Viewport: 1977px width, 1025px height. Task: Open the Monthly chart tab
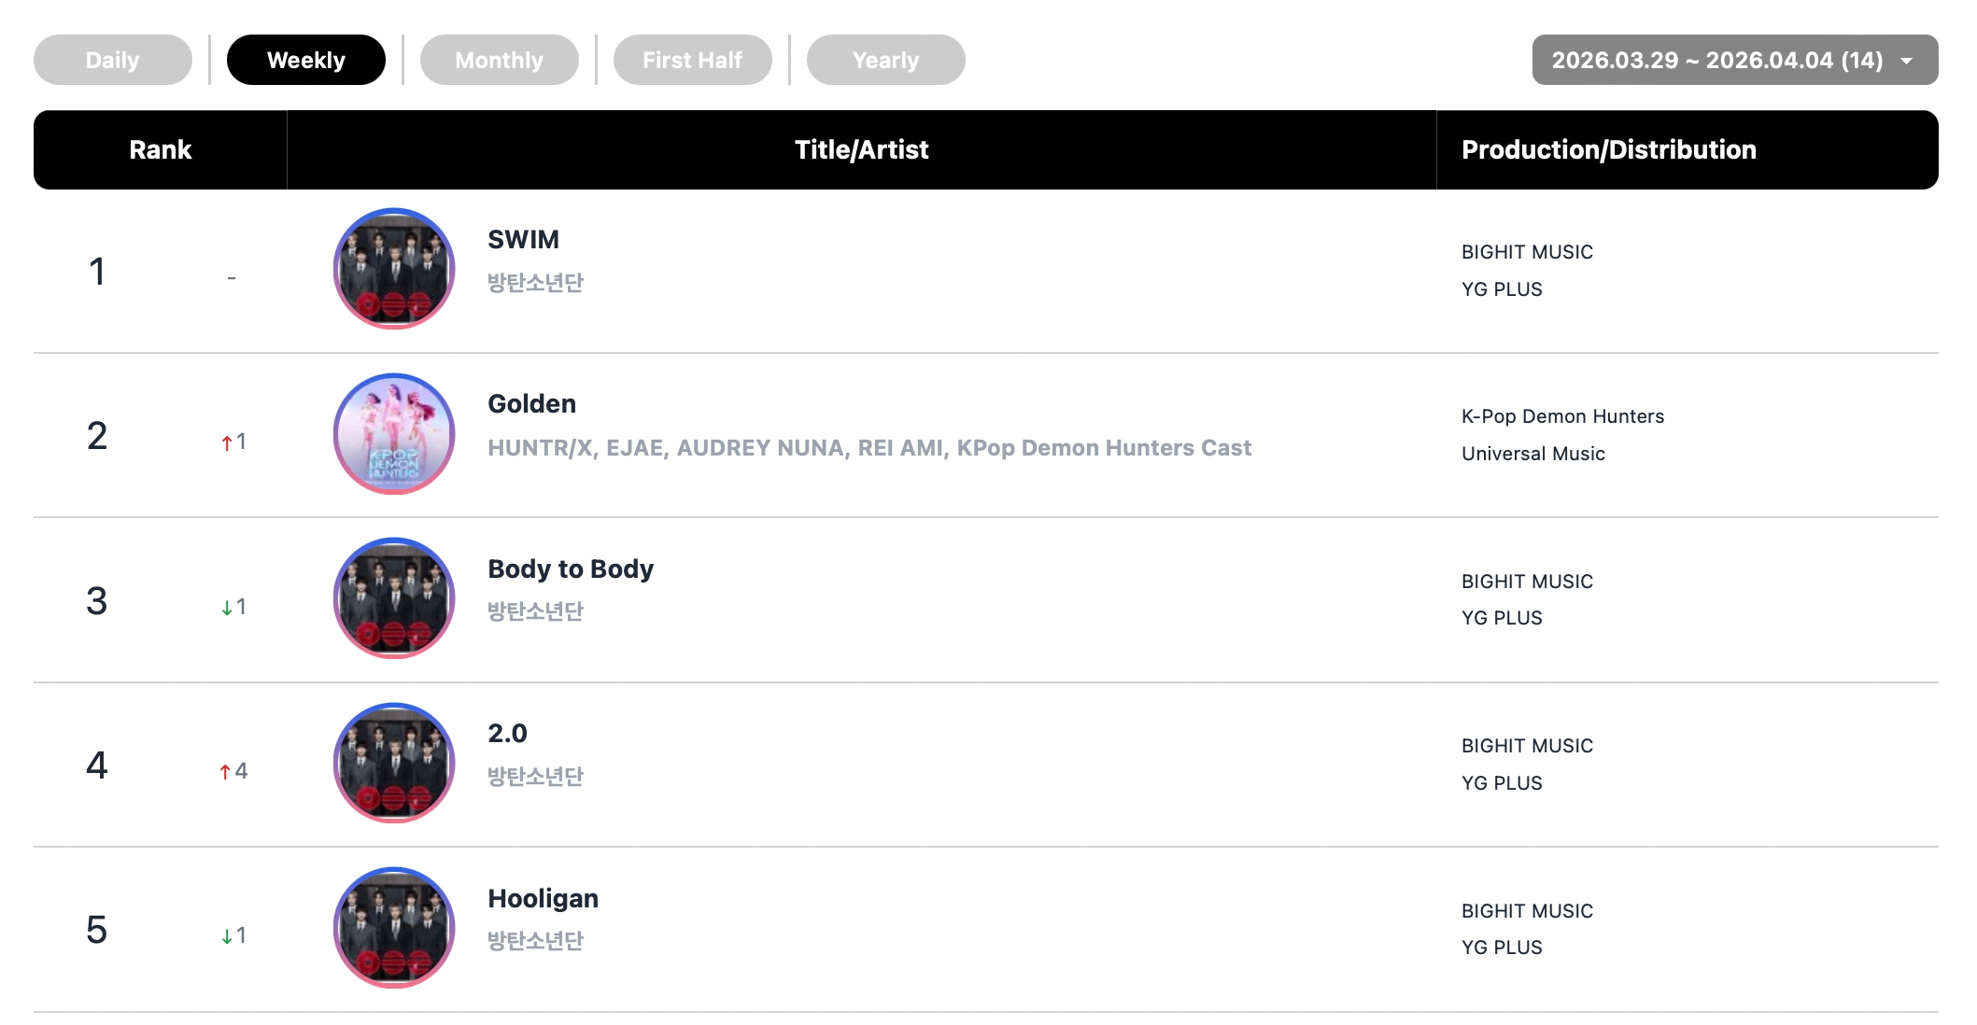tap(499, 61)
